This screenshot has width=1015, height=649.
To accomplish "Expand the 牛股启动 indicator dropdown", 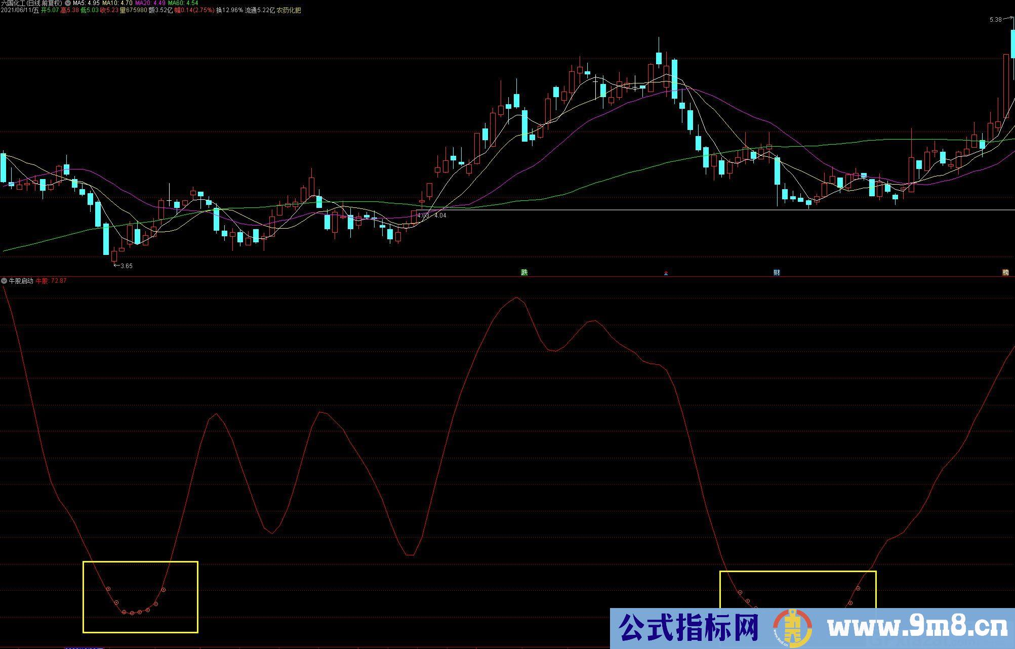I will (x=4, y=281).
